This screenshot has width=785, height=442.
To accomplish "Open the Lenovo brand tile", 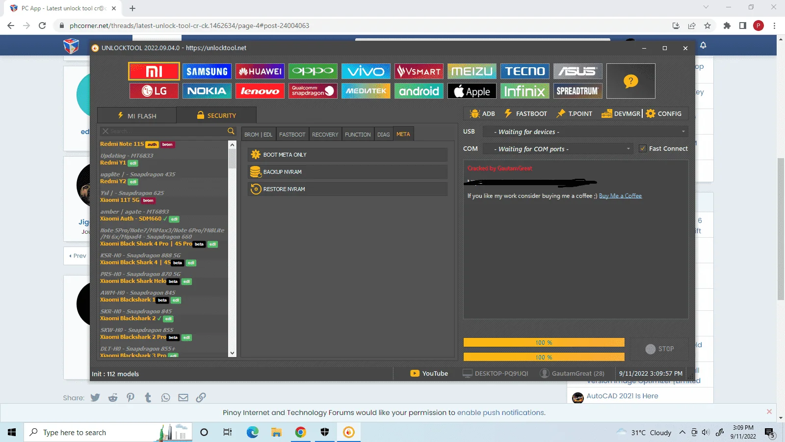I will (x=260, y=91).
